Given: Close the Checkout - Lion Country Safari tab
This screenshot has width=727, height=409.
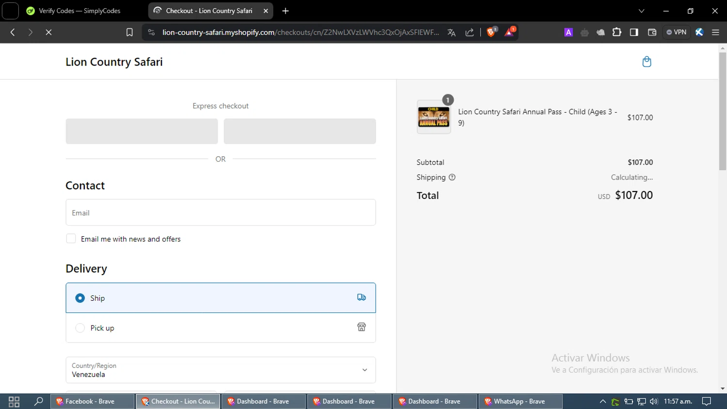Looking at the screenshot, I should coord(266,11).
